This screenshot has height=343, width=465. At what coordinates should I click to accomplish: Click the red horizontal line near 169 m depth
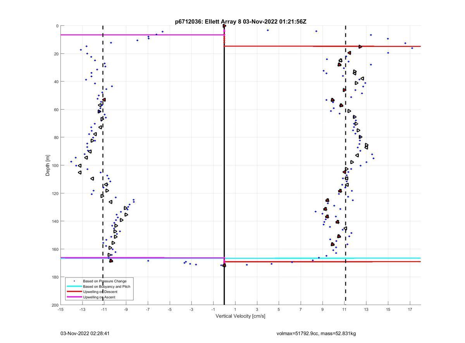coord(322,262)
